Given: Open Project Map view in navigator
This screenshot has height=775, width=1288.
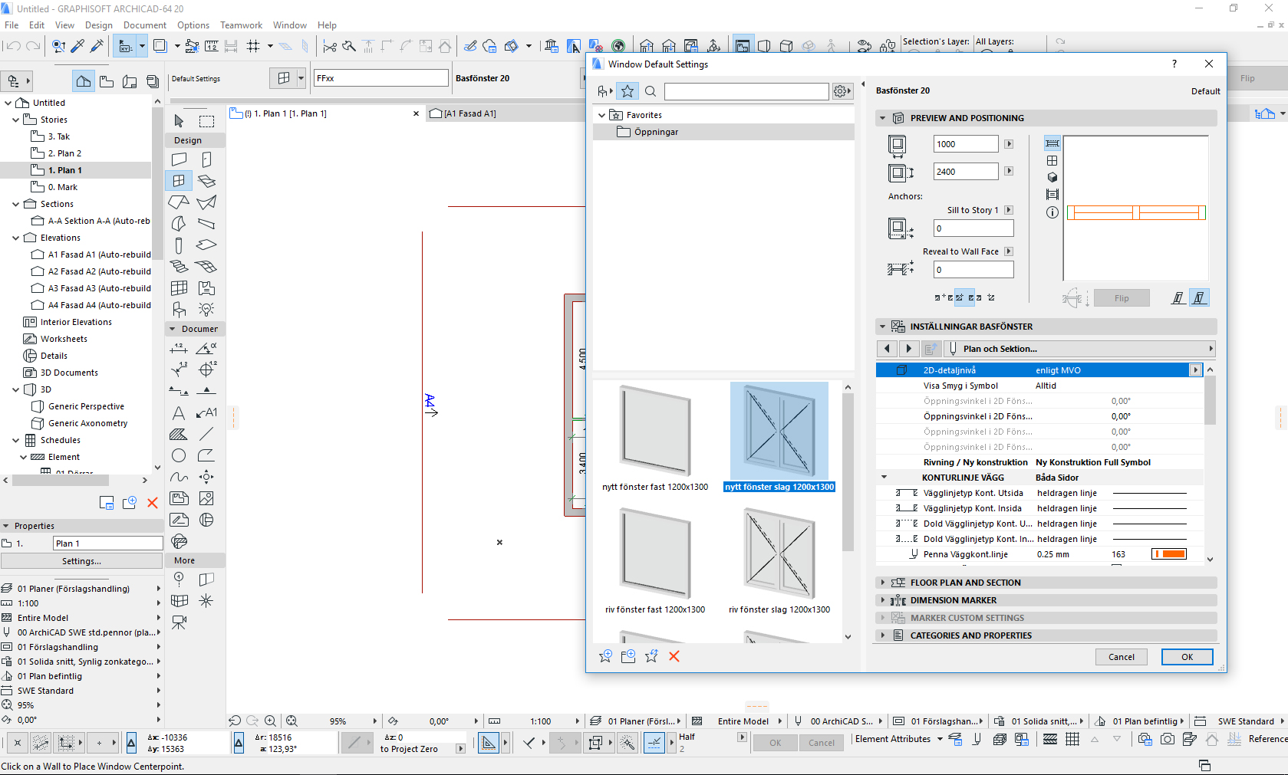Looking at the screenshot, I should pyautogui.click(x=84, y=80).
